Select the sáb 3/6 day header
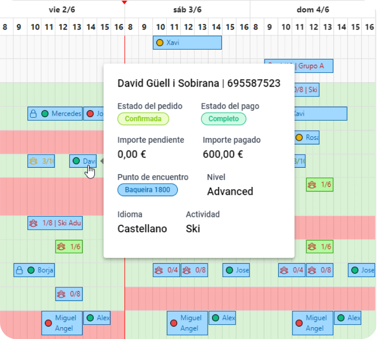This screenshot has width=377, height=339. (188, 10)
